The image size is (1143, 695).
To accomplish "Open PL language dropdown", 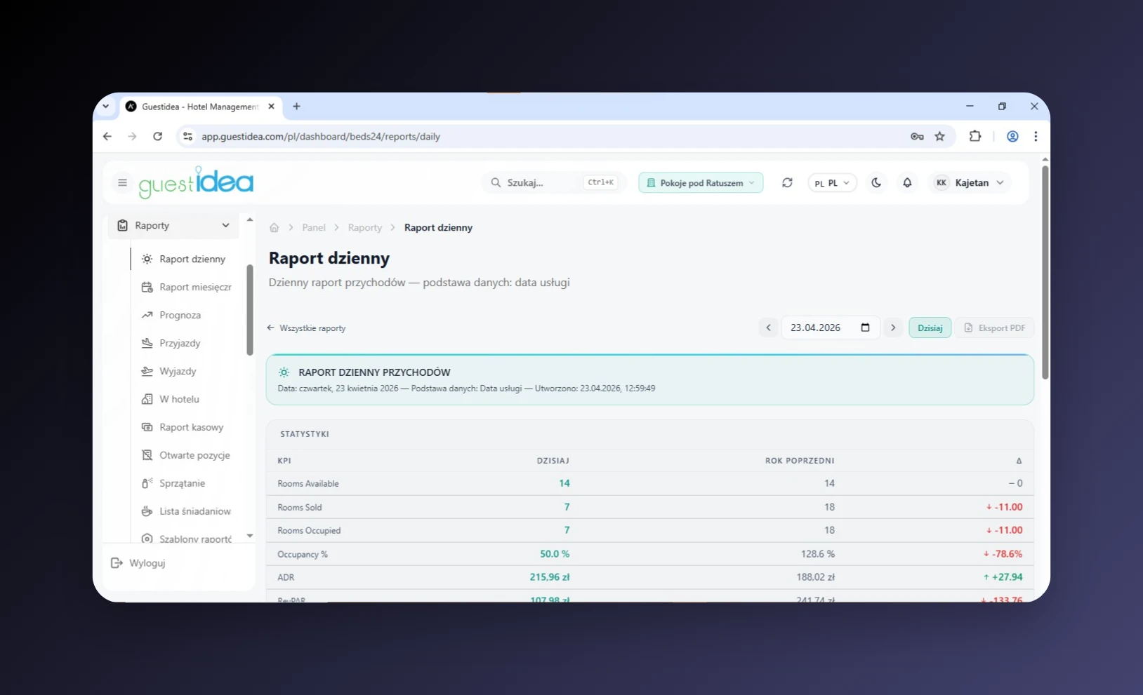I will click(x=832, y=183).
